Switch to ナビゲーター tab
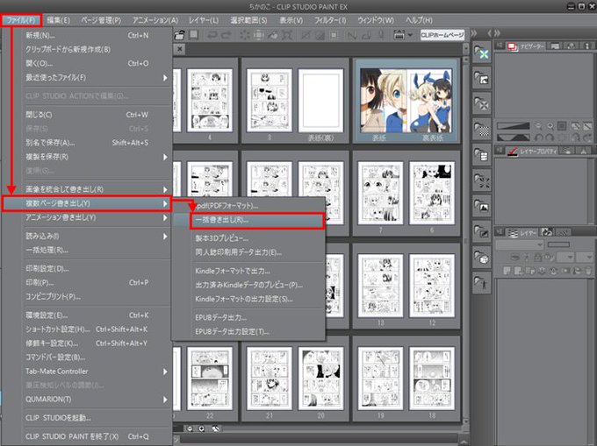 (x=526, y=46)
